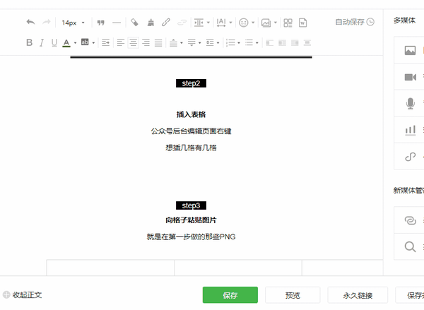Expand the emoji dropdown arrow
Screen dimensions: 424x310
(x=253, y=23)
